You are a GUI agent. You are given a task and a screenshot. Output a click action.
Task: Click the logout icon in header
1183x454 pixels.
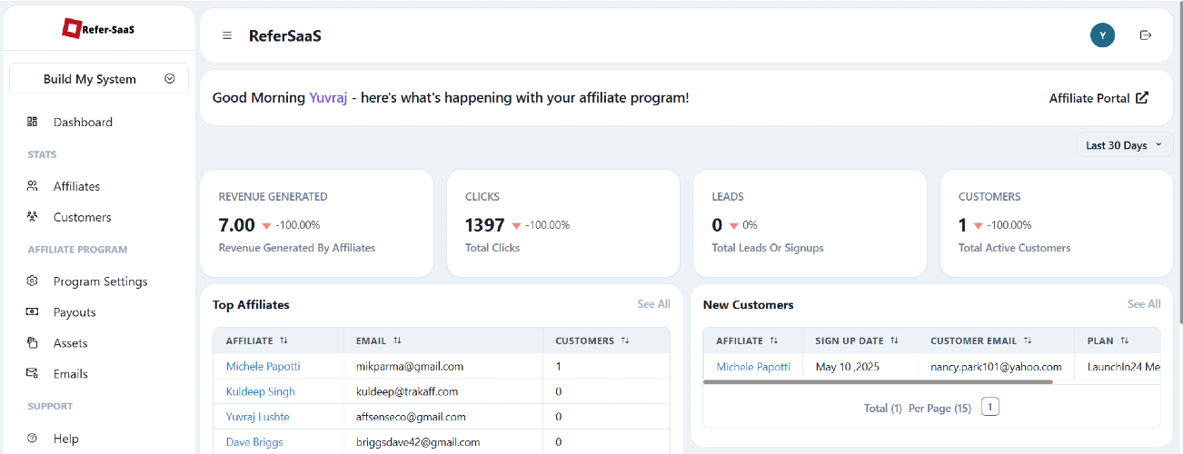[1146, 35]
